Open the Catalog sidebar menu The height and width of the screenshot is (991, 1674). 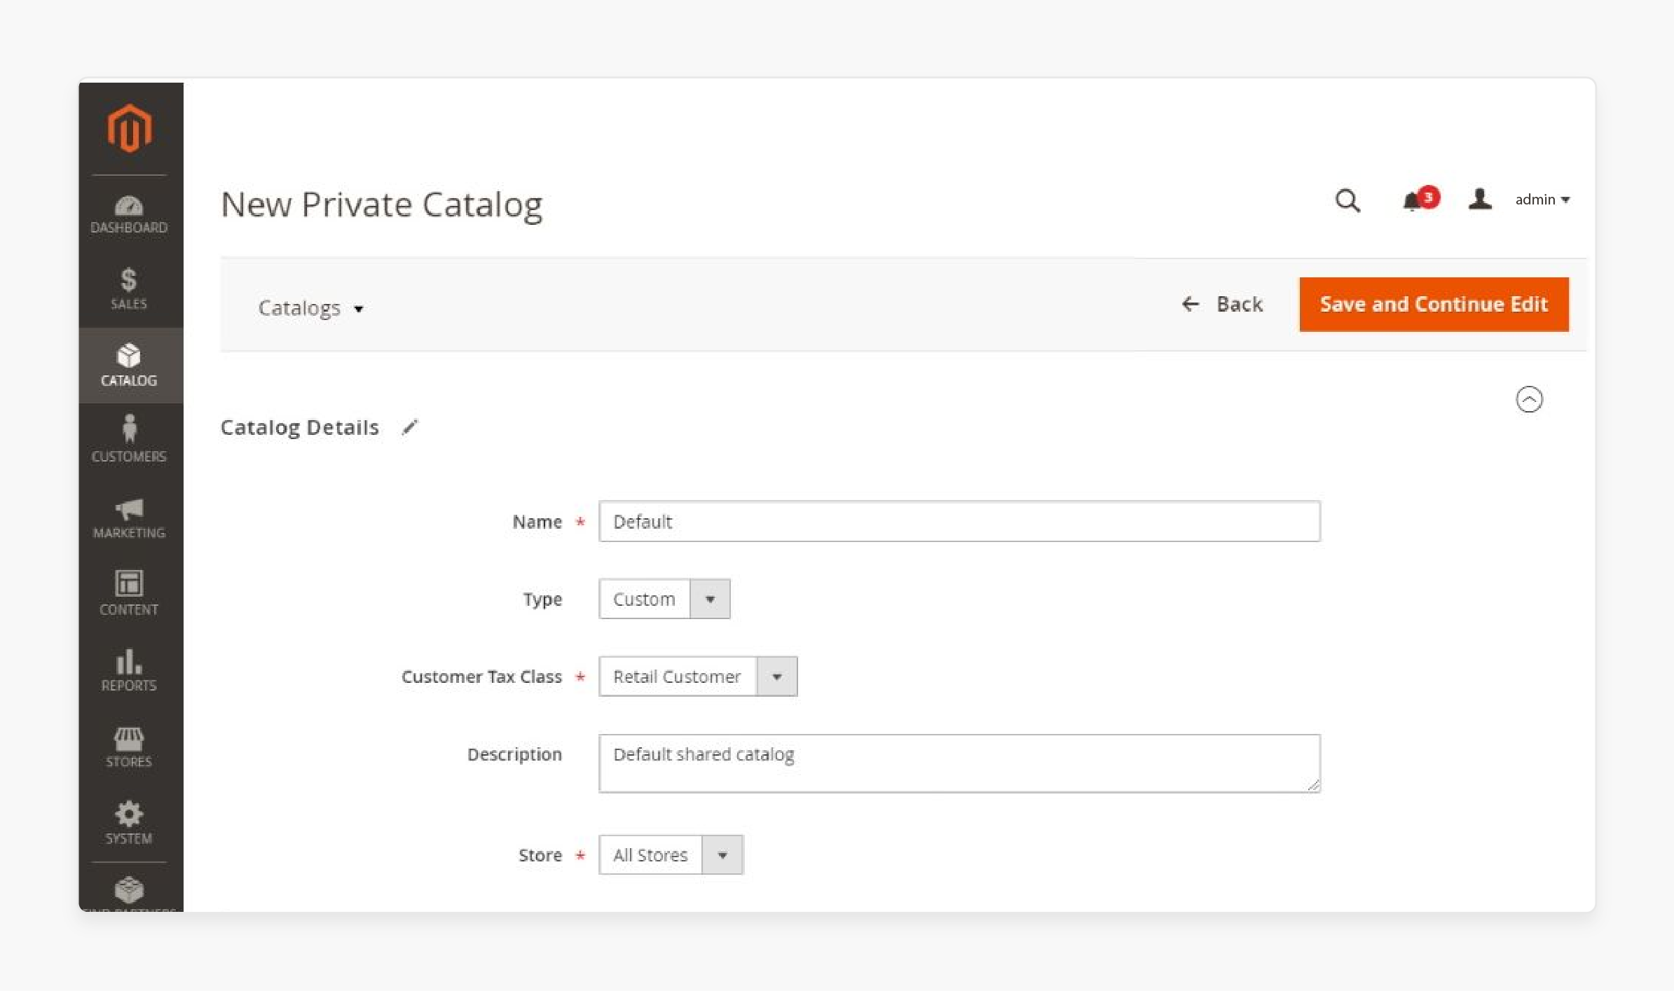click(x=130, y=365)
